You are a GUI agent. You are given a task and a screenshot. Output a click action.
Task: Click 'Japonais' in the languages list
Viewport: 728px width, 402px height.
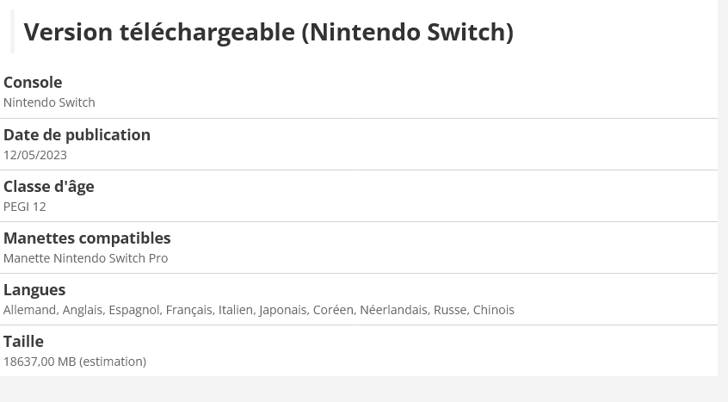tap(282, 310)
